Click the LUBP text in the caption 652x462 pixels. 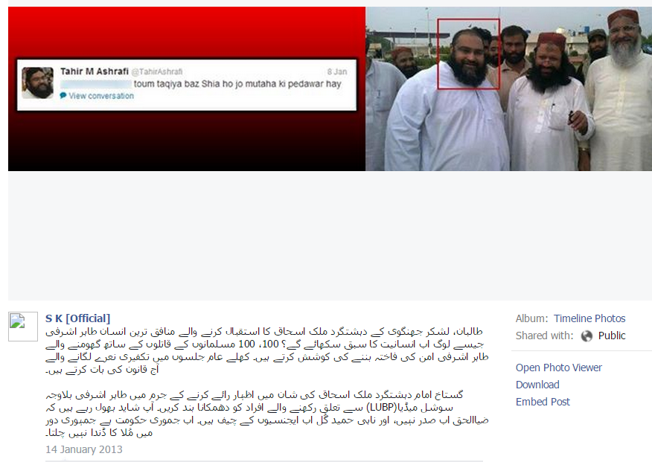click(382, 408)
